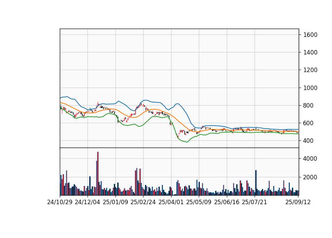This screenshot has width=332, height=238.
Task: Click the 25/07/21 date label
Action: point(255,202)
